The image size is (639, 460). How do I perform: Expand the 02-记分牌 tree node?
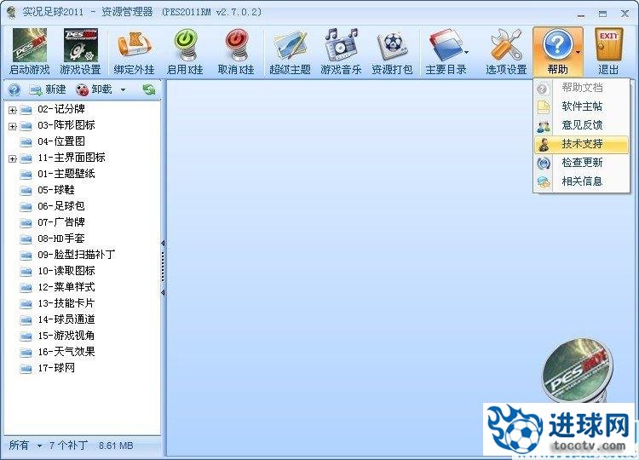[x=12, y=110]
